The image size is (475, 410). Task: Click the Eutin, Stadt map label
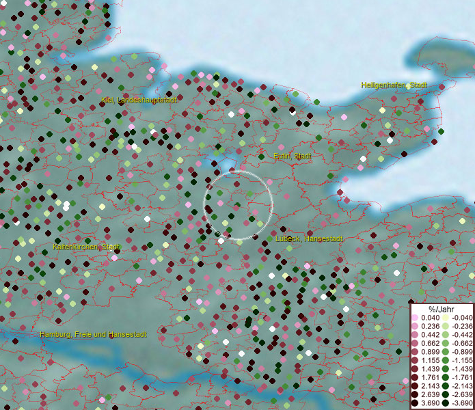pos(293,156)
